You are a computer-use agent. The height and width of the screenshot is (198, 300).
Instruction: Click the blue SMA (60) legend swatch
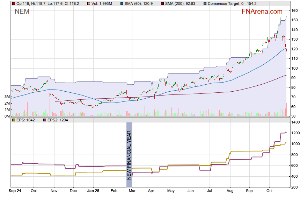pos(122,3)
